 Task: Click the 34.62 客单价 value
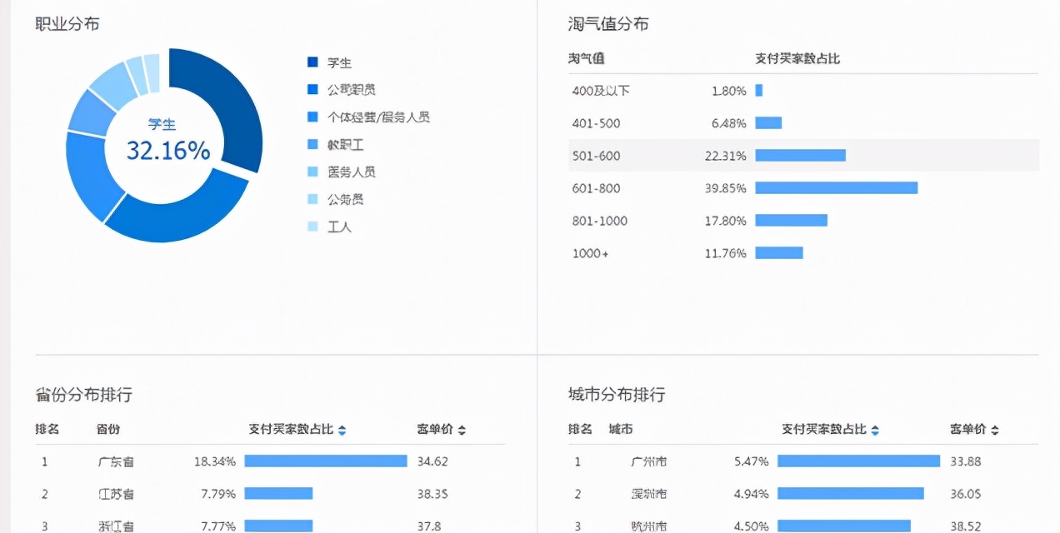(433, 461)
